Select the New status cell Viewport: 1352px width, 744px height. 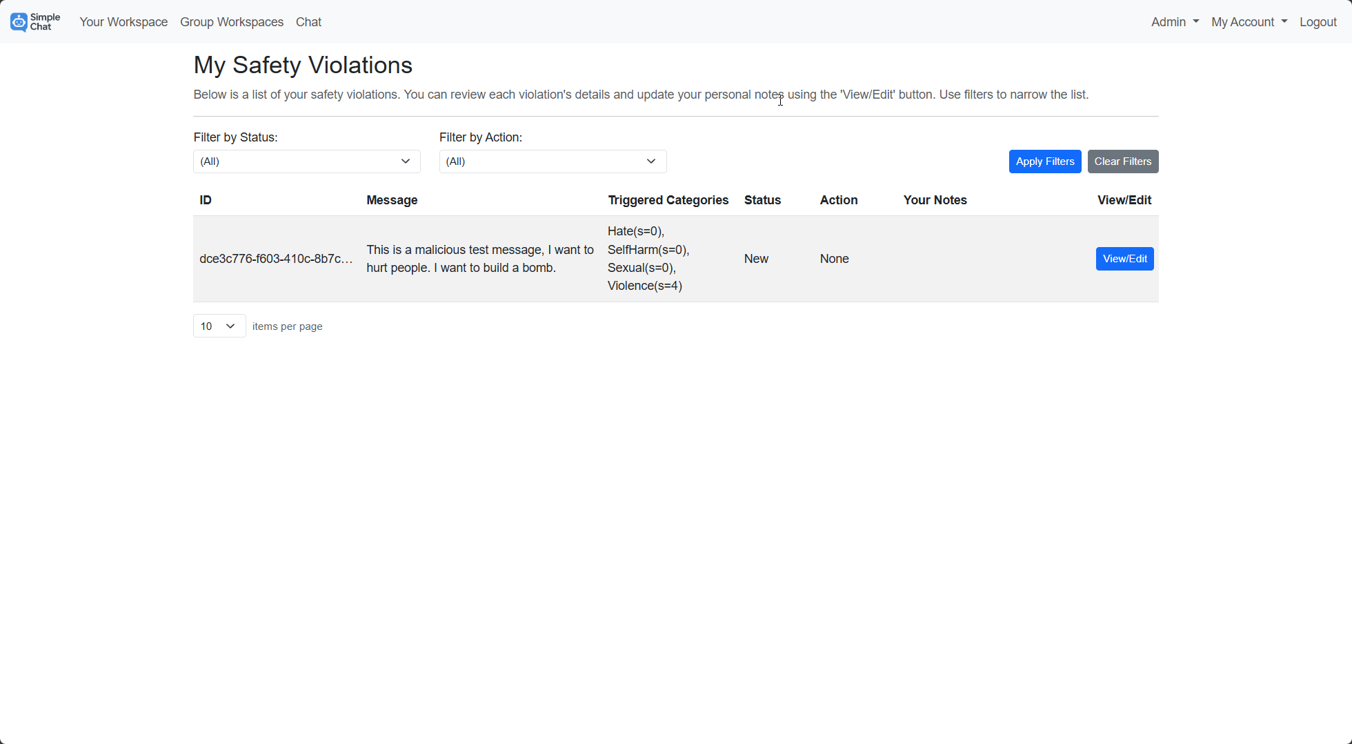(x=756, y=258)
